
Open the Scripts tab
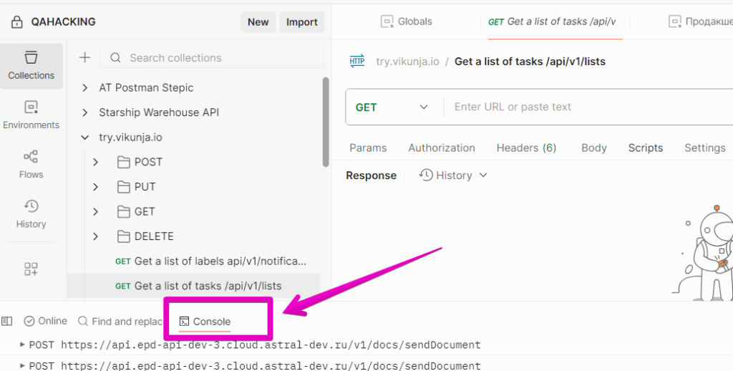tap(646, 148)
